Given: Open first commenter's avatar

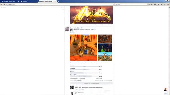Looking at the screenshot, I should 72,87.
